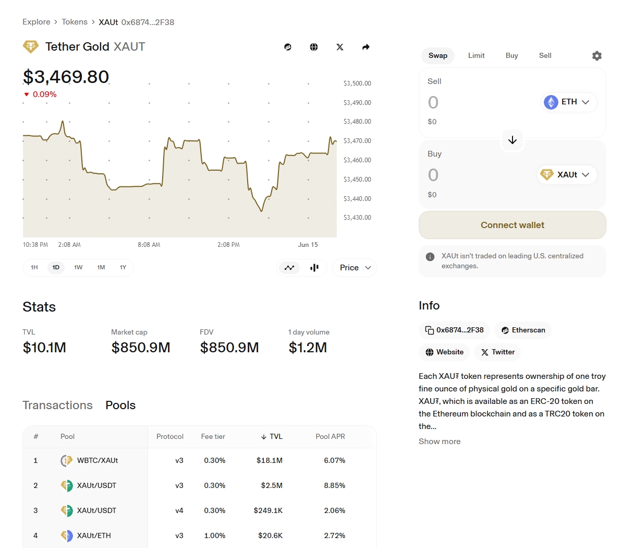Open the v4 XAUt/USDT pool with $249.1K TVL
The image size is (622, 548).
[x=200, y=510]
